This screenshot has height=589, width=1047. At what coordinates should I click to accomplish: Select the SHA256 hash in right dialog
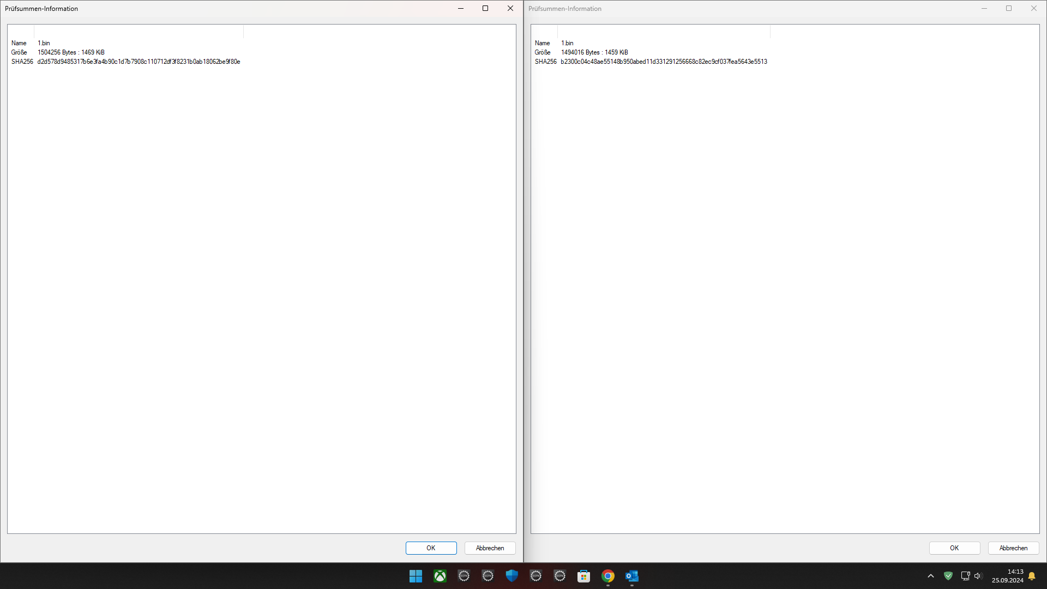tap(664, 62)
